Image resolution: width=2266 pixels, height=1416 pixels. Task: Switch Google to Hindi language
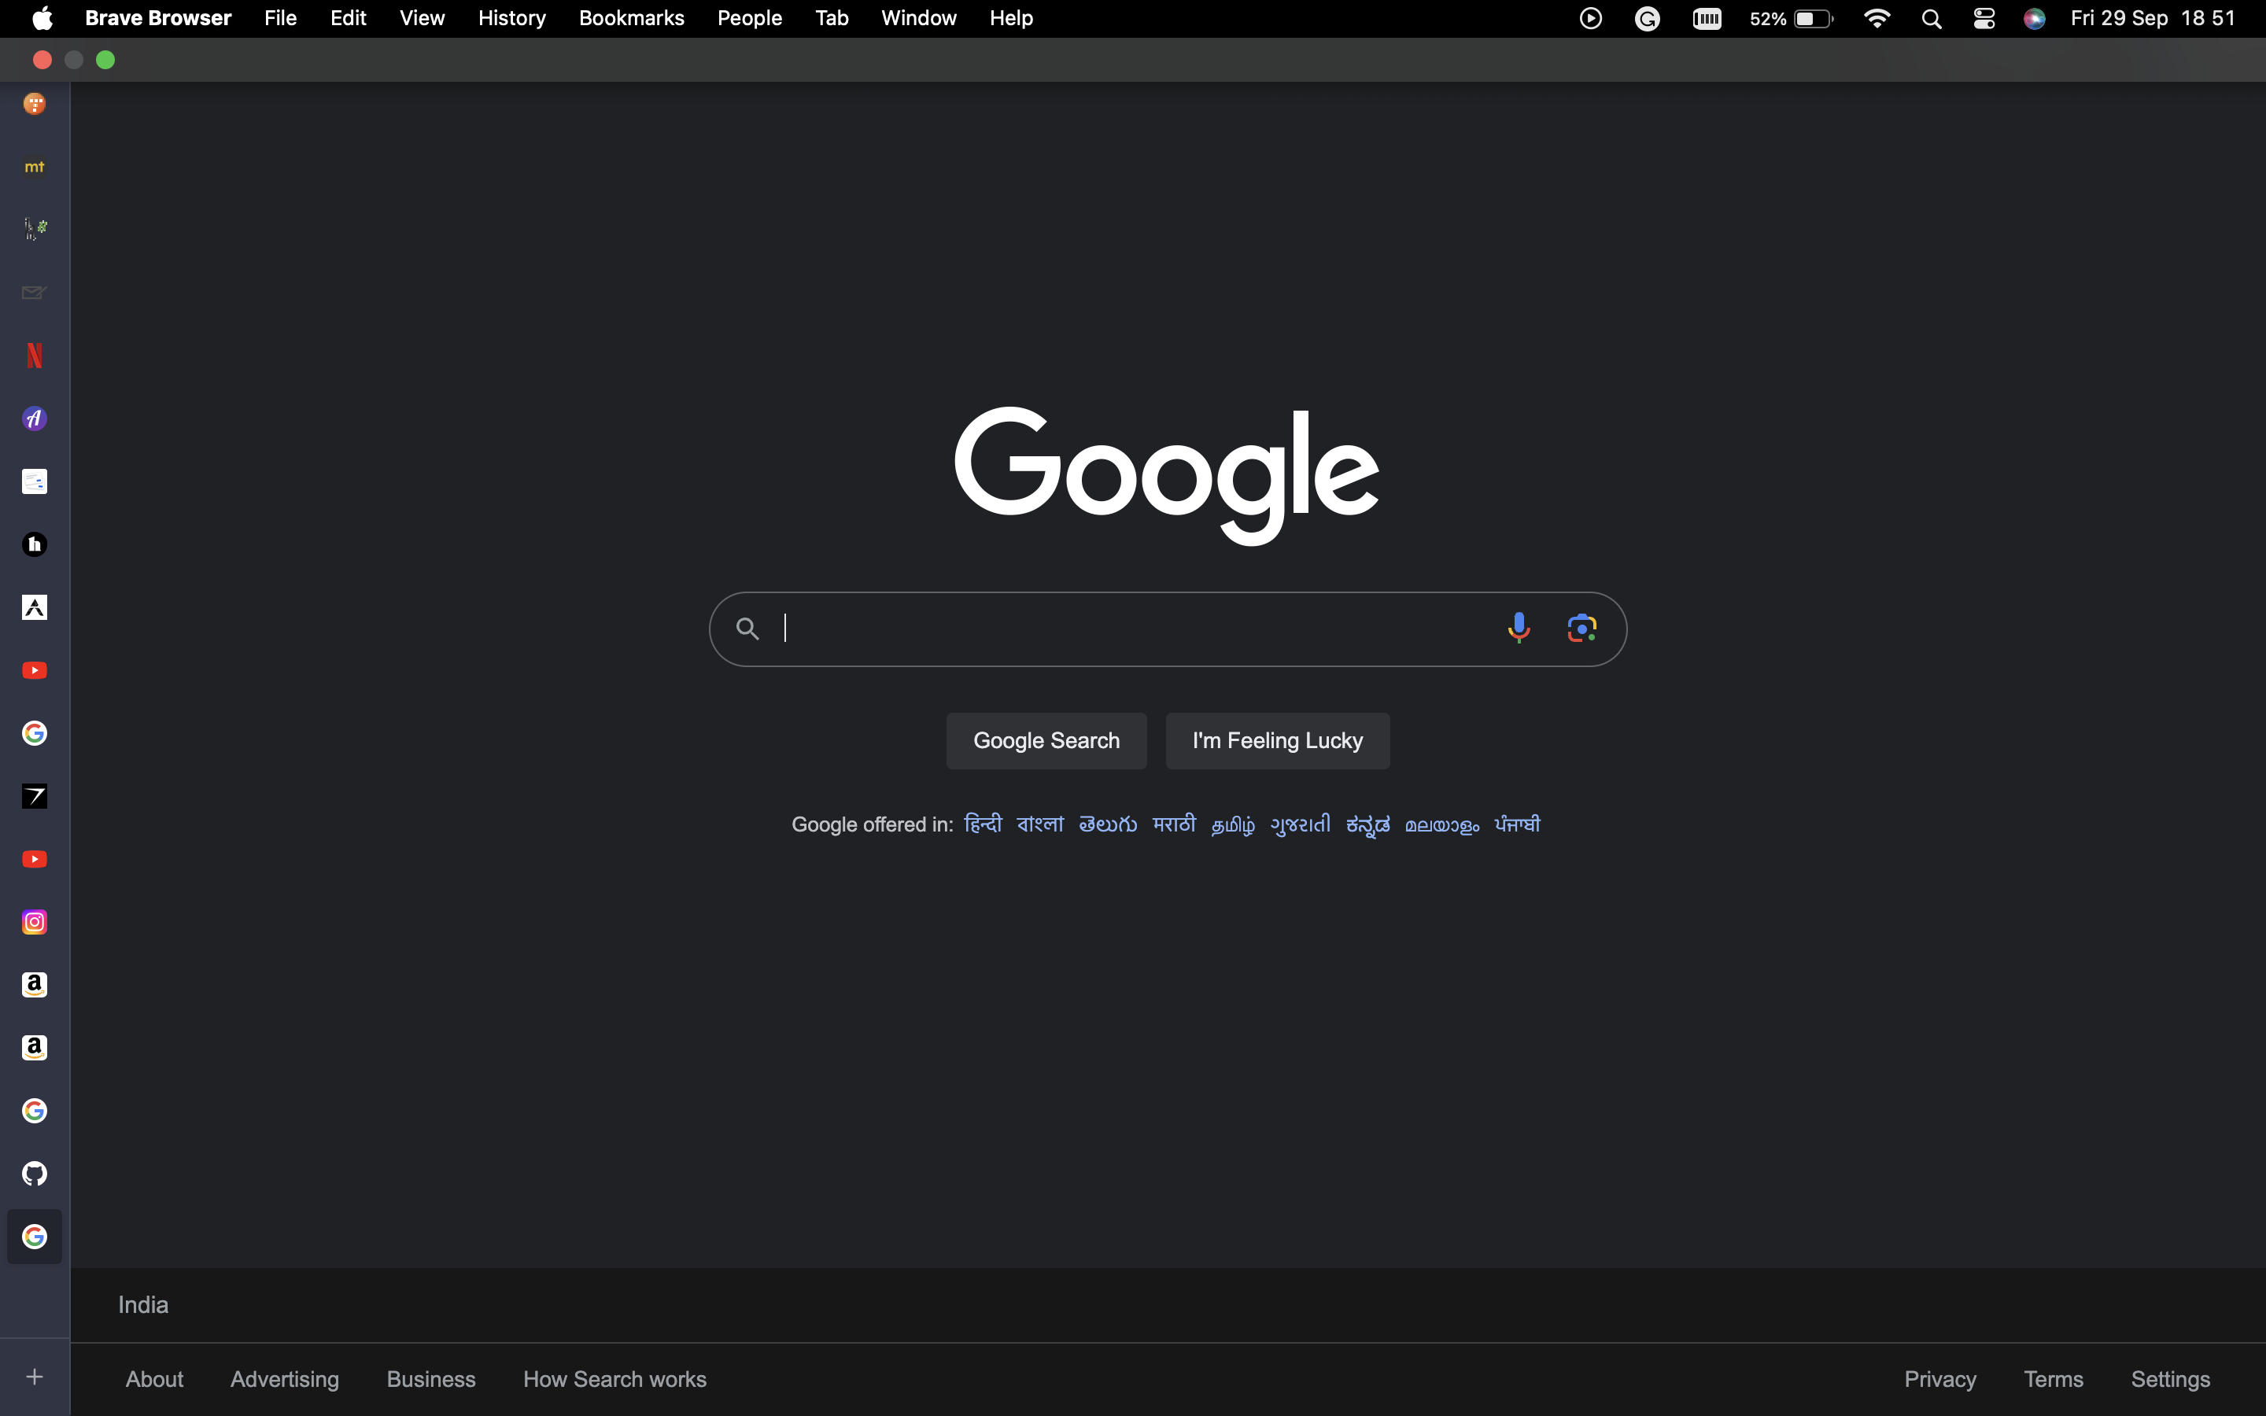tap(982, 824)
